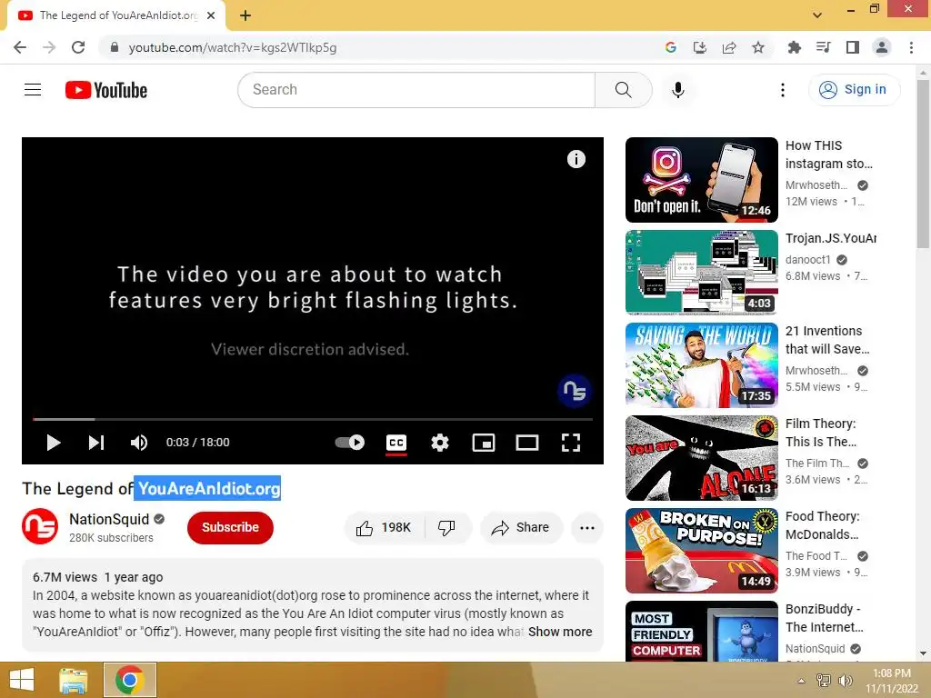This screenshot has height=698, width=931.
Task: Open Chrome three-dot menu
Action: pyautogui.click(x=911, y=47)
